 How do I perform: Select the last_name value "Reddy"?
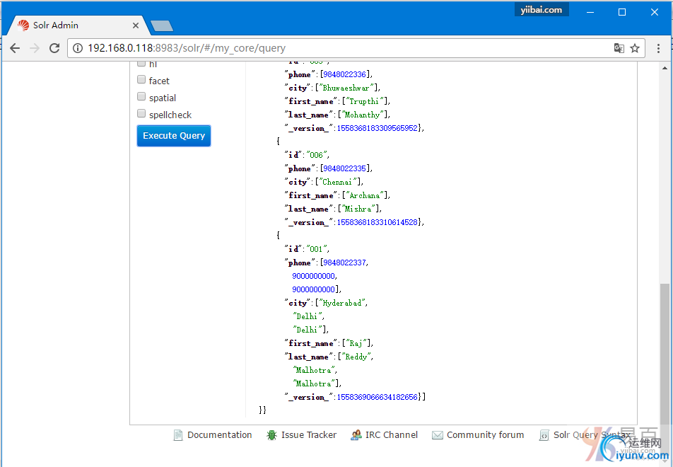356,357
